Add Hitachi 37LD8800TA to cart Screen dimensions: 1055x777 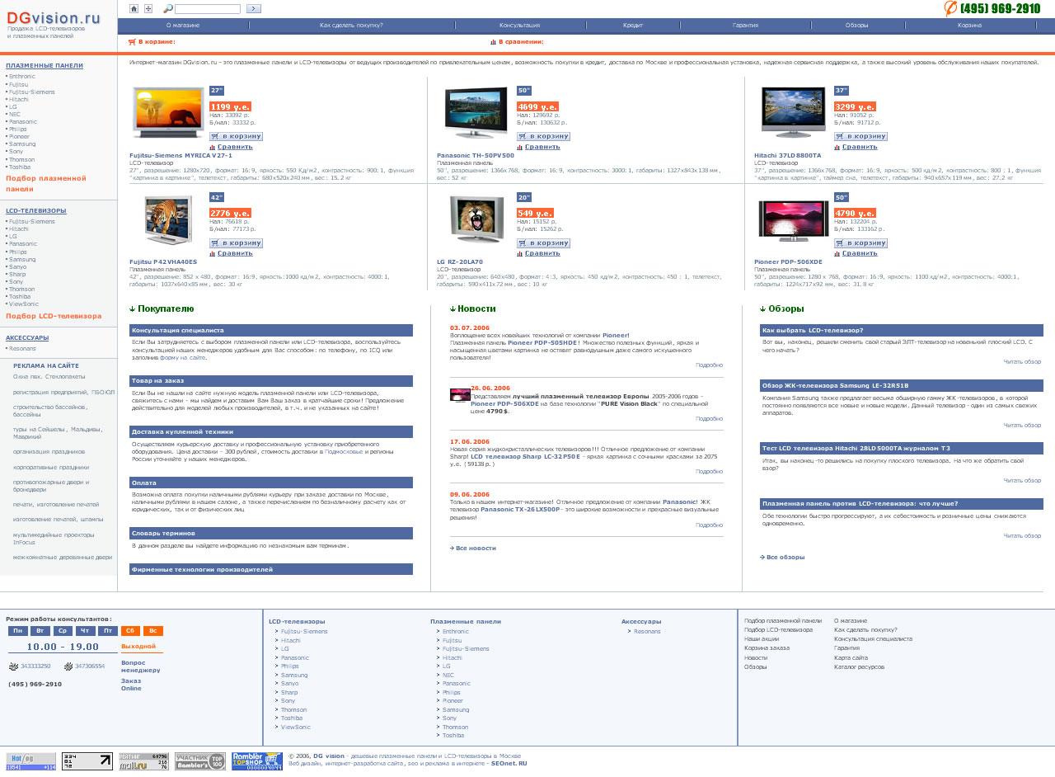(860, 137)
